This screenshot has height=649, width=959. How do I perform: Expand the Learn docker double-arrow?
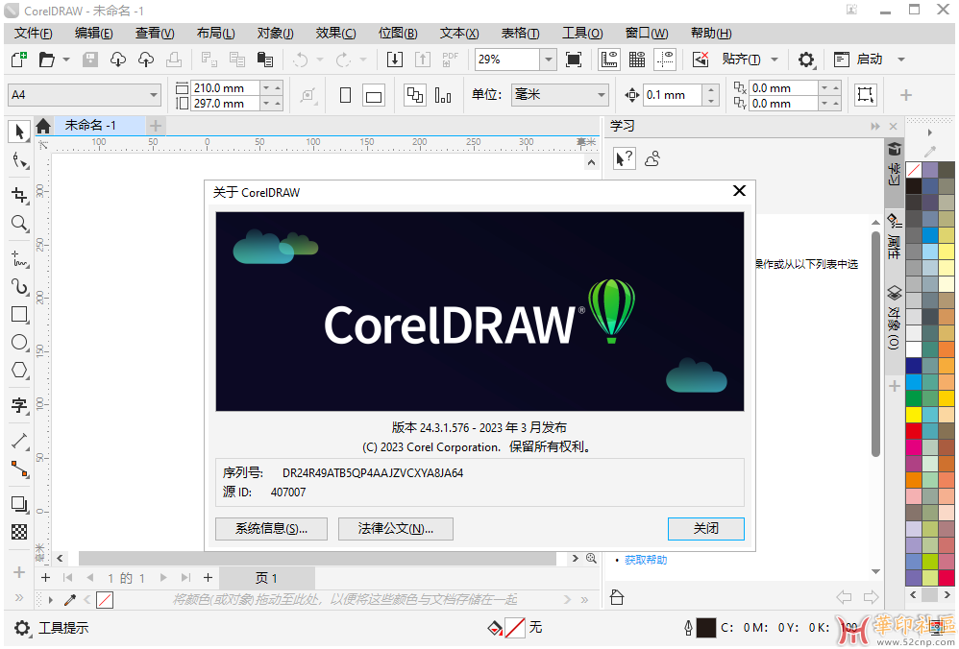[x=875, y=126]
